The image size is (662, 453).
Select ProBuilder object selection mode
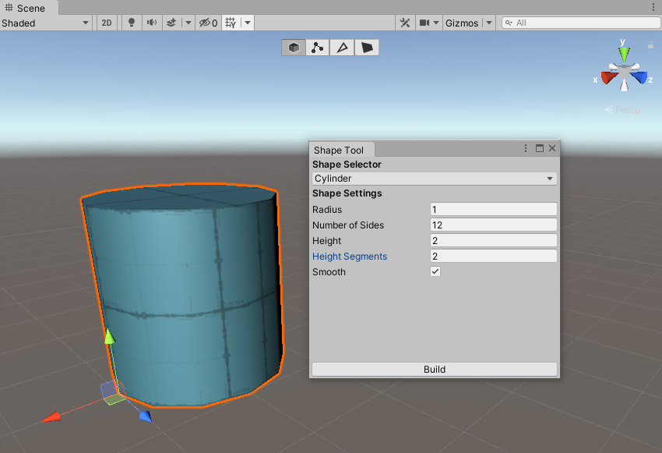(294, 48)
